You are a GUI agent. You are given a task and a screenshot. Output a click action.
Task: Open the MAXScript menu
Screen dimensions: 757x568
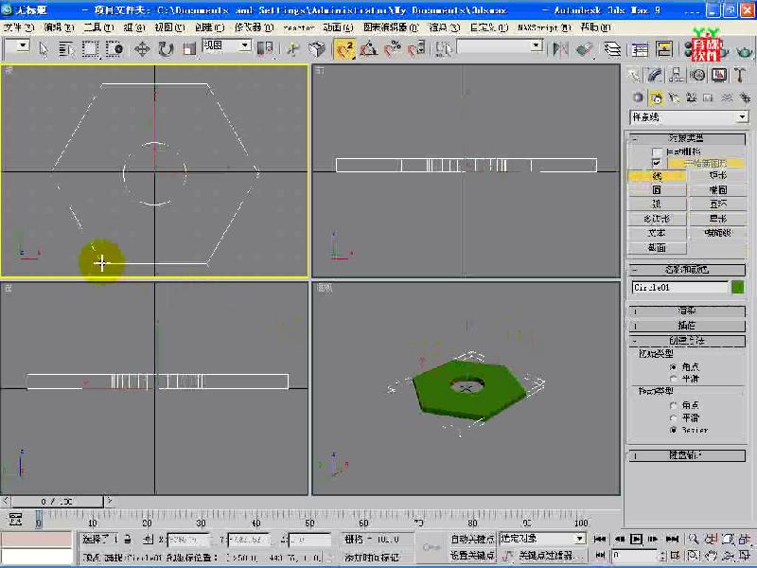coord(544,27)
